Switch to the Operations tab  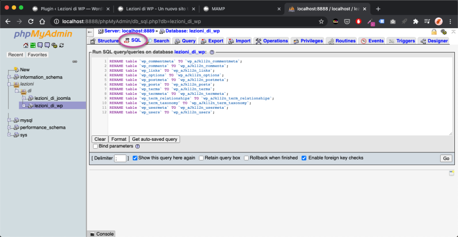272,41
